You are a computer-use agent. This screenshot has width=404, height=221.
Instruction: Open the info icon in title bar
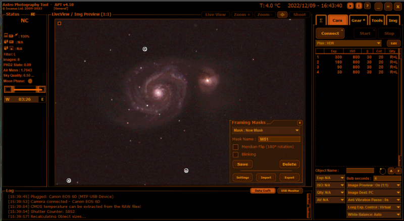(x=359, y=6)
